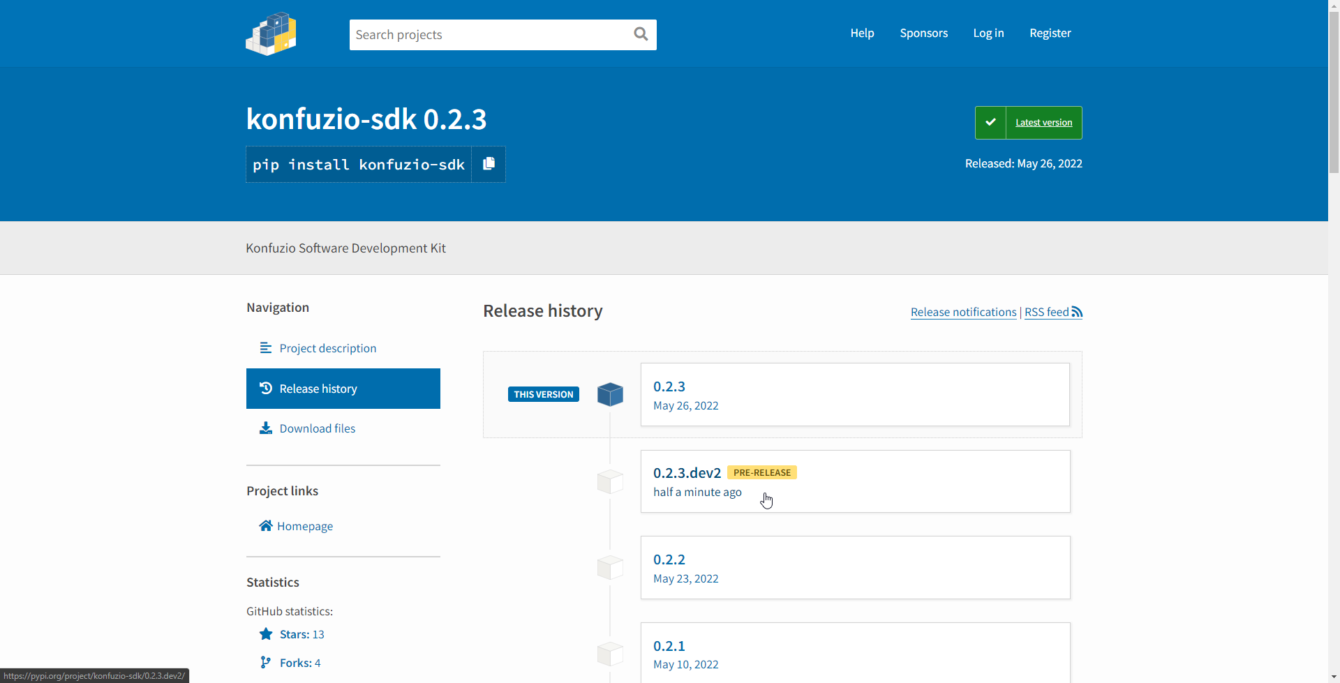Click the 'Released: May 26, 2022' text

(1023, 163)
